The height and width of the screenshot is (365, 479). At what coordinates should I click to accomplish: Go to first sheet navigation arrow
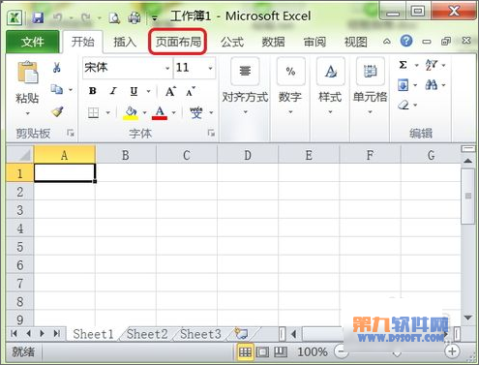point(14,333)
